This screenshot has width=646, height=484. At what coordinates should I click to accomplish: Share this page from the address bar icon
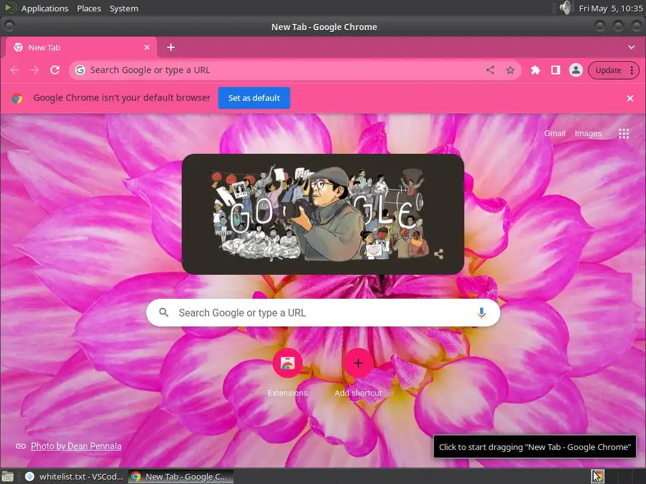coord(490,70)
